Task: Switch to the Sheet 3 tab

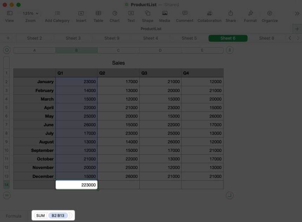Action: pos(73,38)
